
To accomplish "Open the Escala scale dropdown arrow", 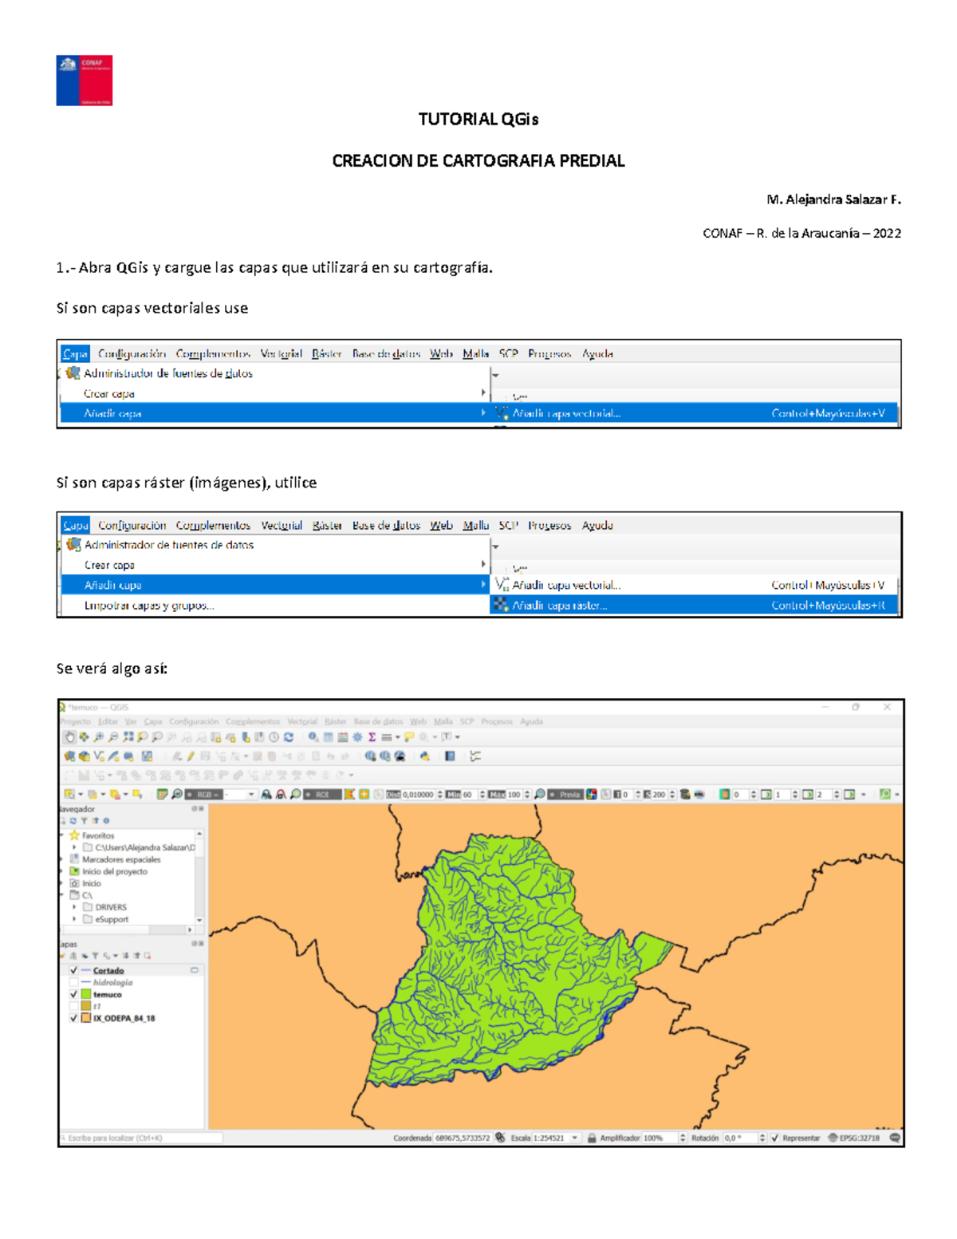I will 574,1138.
